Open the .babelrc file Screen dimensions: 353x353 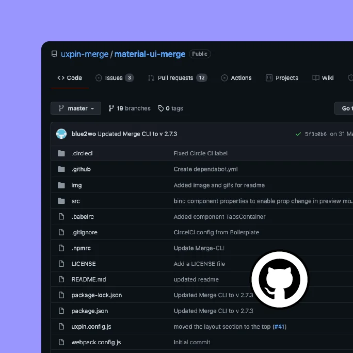(x=83, y=217)
